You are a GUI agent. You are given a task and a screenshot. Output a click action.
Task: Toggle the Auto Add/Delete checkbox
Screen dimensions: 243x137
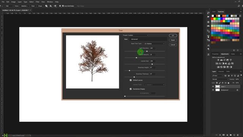(63, 6)
